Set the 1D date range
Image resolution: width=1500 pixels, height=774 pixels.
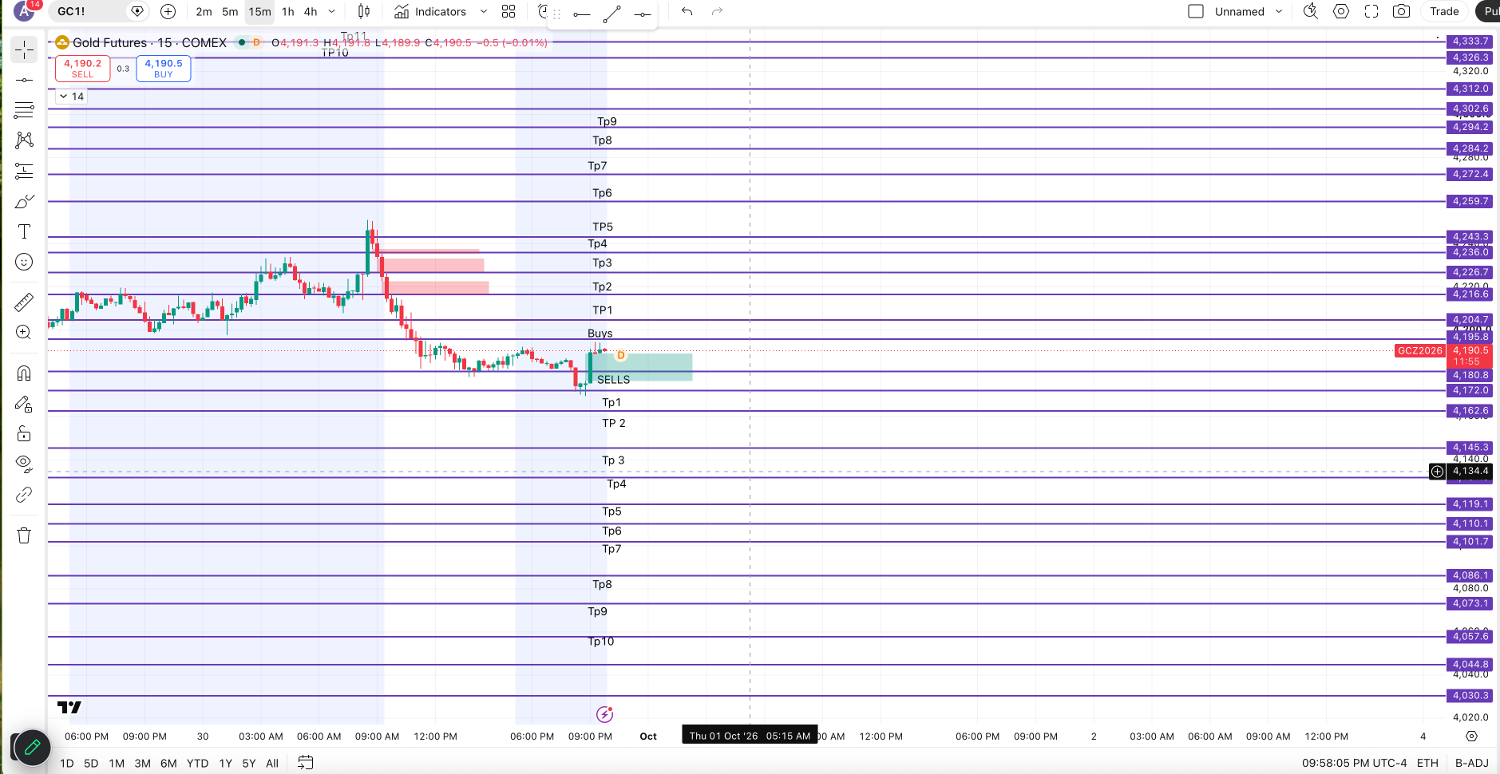point(67,763)
